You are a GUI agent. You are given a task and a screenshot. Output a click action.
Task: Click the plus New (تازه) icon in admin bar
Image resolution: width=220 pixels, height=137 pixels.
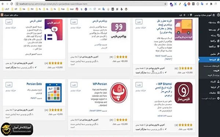184,15
